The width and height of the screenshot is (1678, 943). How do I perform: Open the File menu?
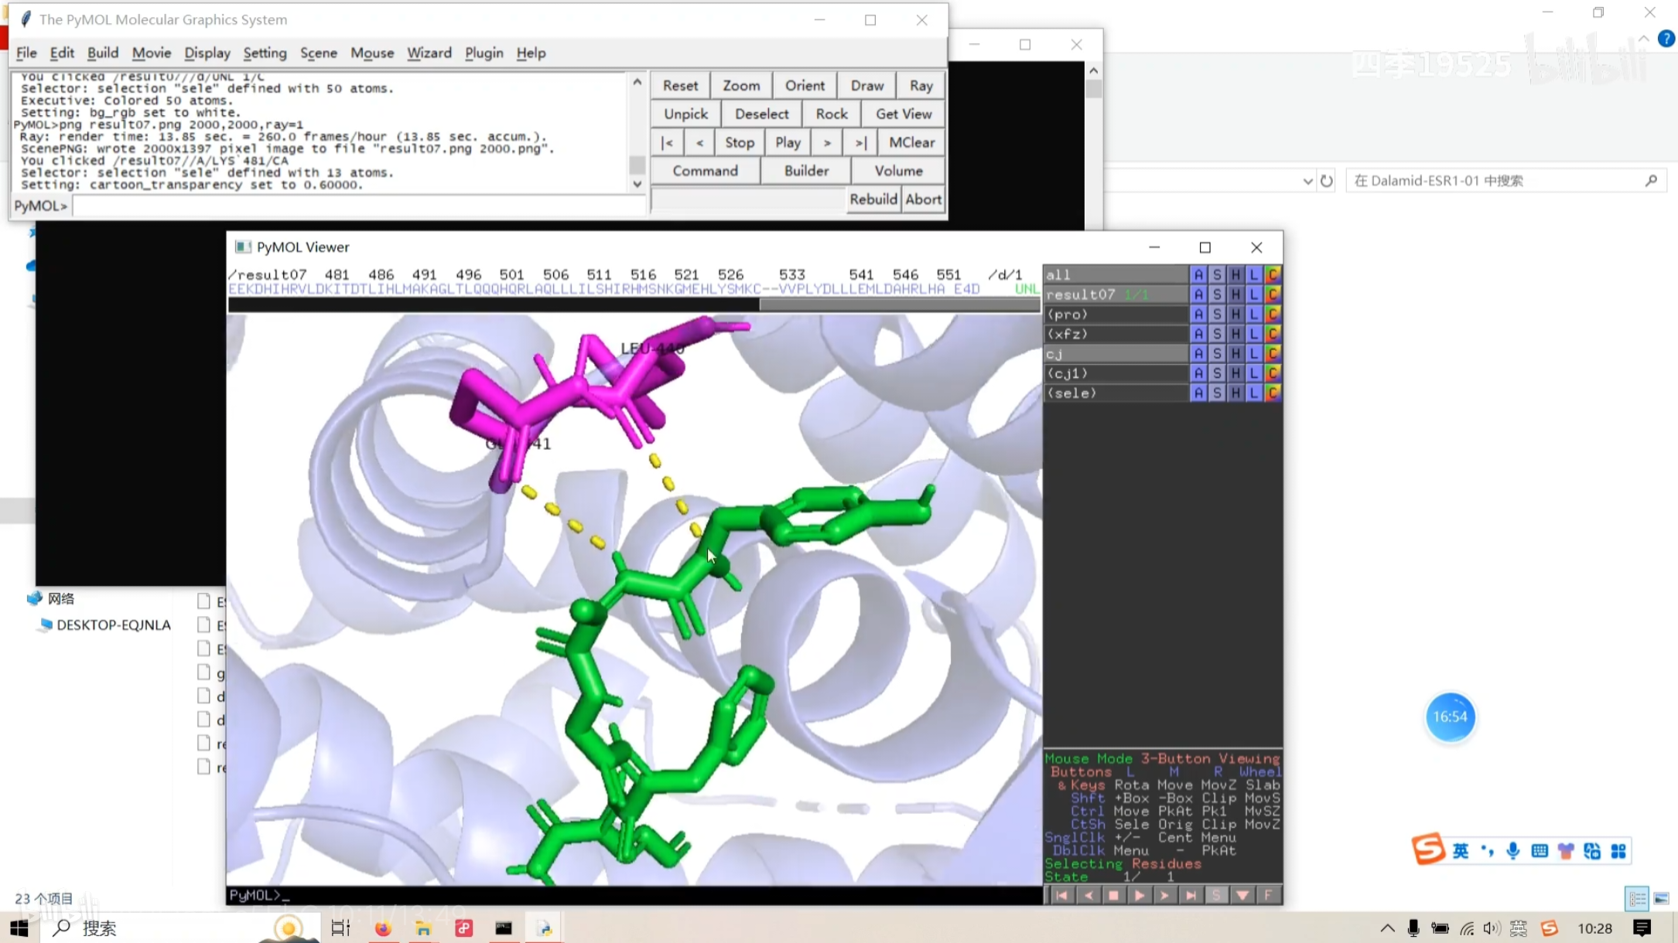pyautogui.click(x=26, y=53)
